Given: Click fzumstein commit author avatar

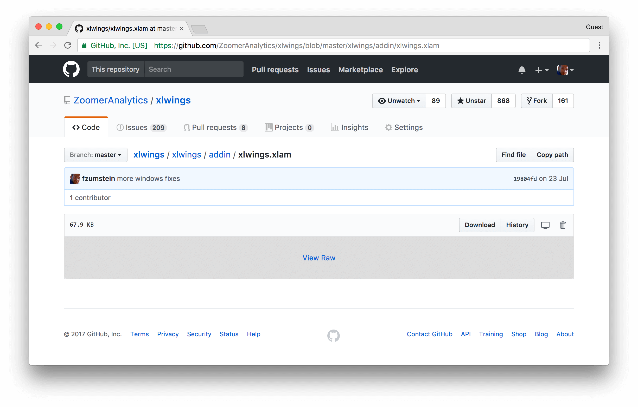Looking at the screenshot, I should click(x=75, y=179).
